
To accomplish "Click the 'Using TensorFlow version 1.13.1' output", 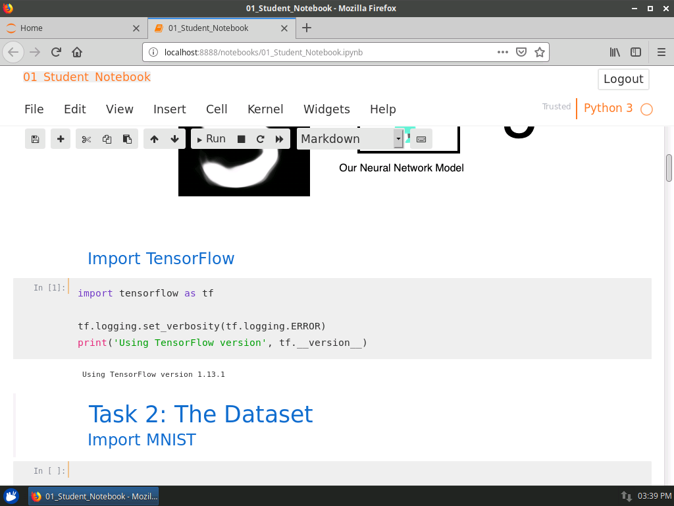I will (x=153, y=374).
